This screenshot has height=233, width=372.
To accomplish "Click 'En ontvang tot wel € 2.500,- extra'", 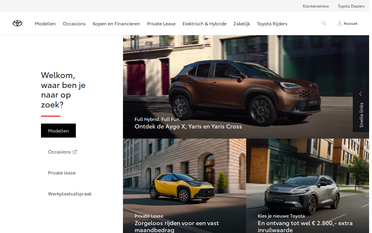I will coord(305,223).
